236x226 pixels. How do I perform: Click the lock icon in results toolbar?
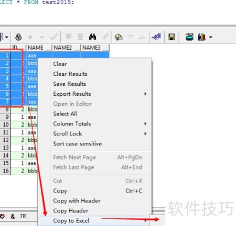[18, 37]
